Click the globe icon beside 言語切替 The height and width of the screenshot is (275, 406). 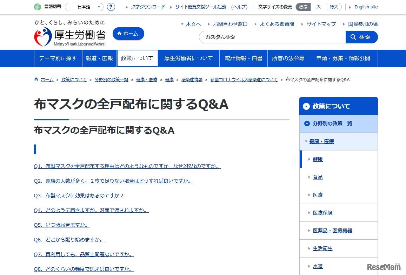[37, 6]
